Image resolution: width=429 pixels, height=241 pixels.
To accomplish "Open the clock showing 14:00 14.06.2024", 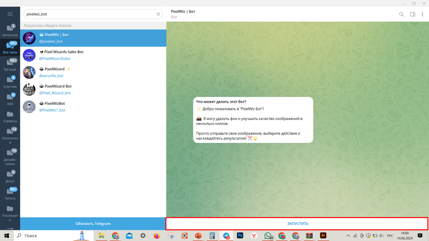I will pos(405,236).
